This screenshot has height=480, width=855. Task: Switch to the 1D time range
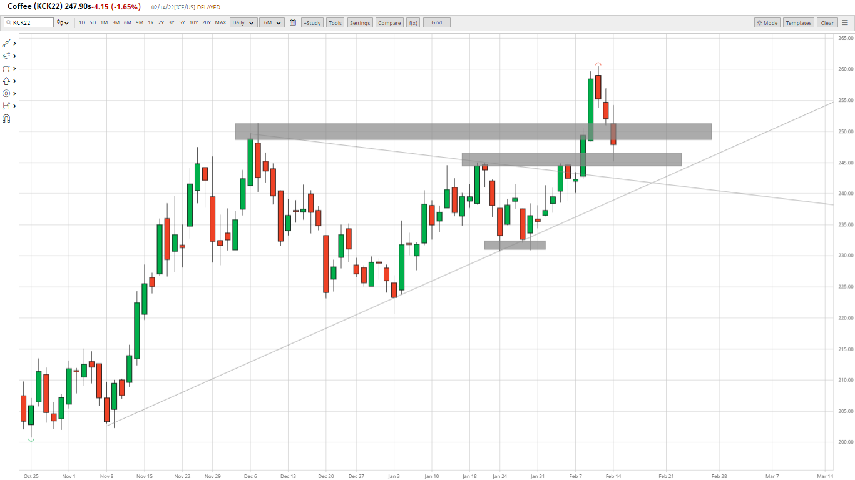[82, 22]
